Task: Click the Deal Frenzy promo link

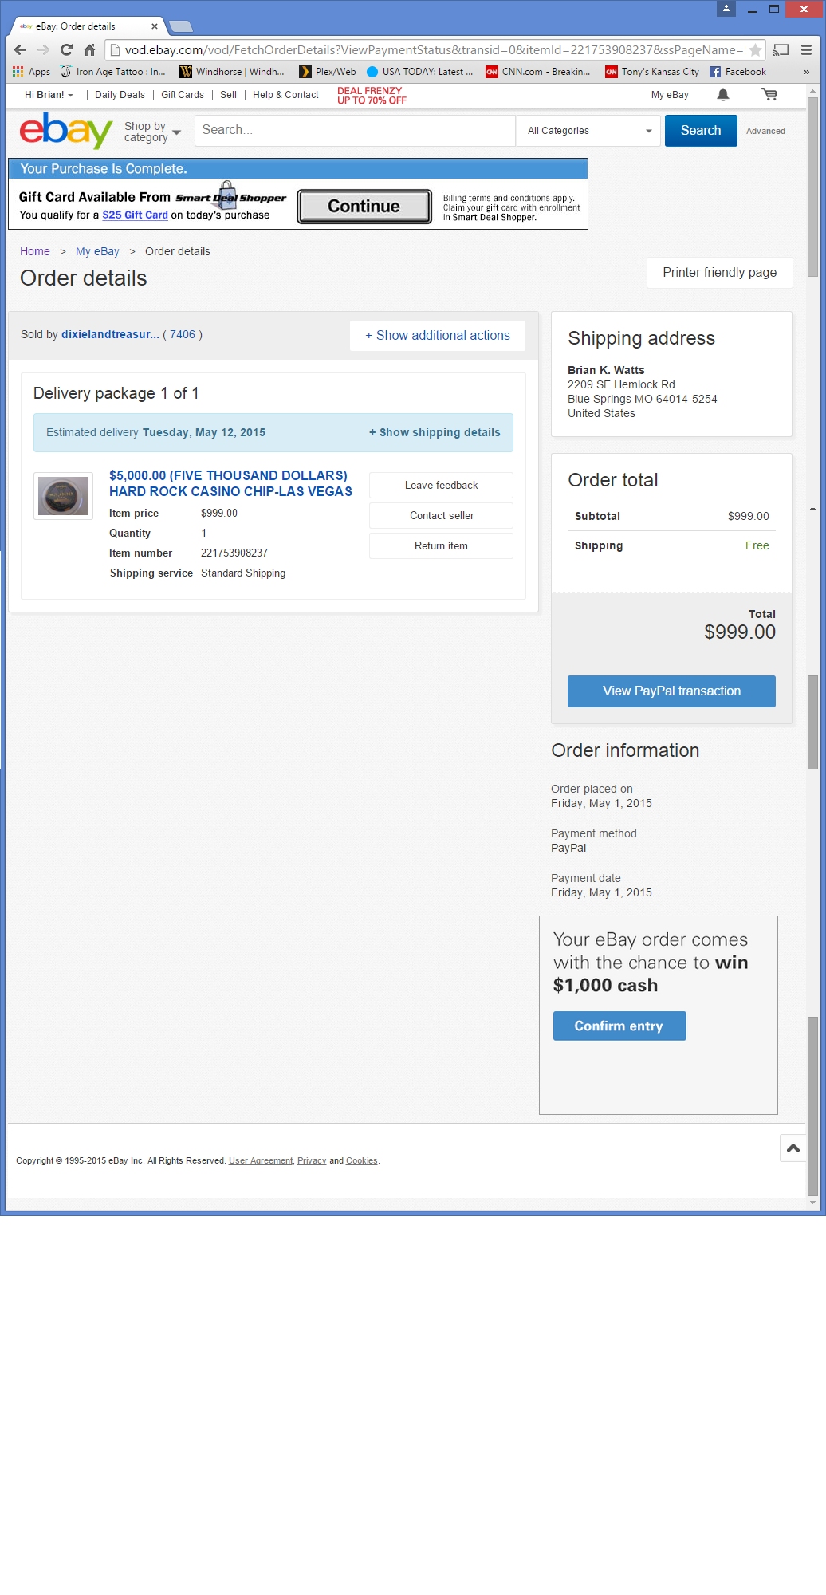Action: tap(372, 96)
